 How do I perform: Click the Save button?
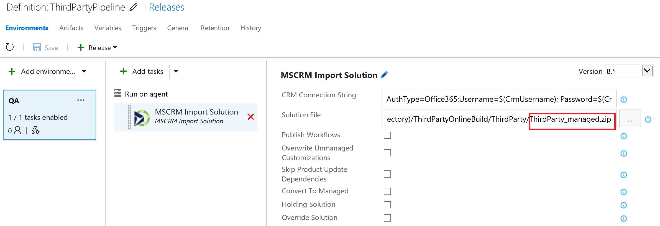(45, 48)
